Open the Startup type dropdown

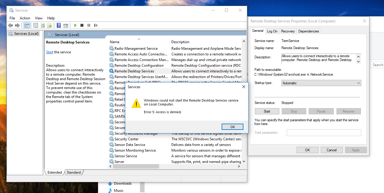point(321,83)
